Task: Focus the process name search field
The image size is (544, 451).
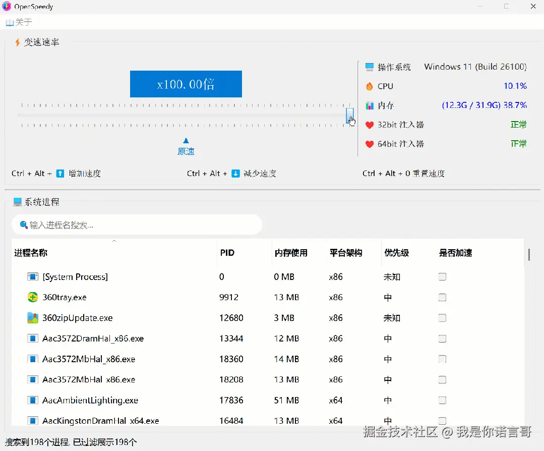Action: tap(137, 225)
